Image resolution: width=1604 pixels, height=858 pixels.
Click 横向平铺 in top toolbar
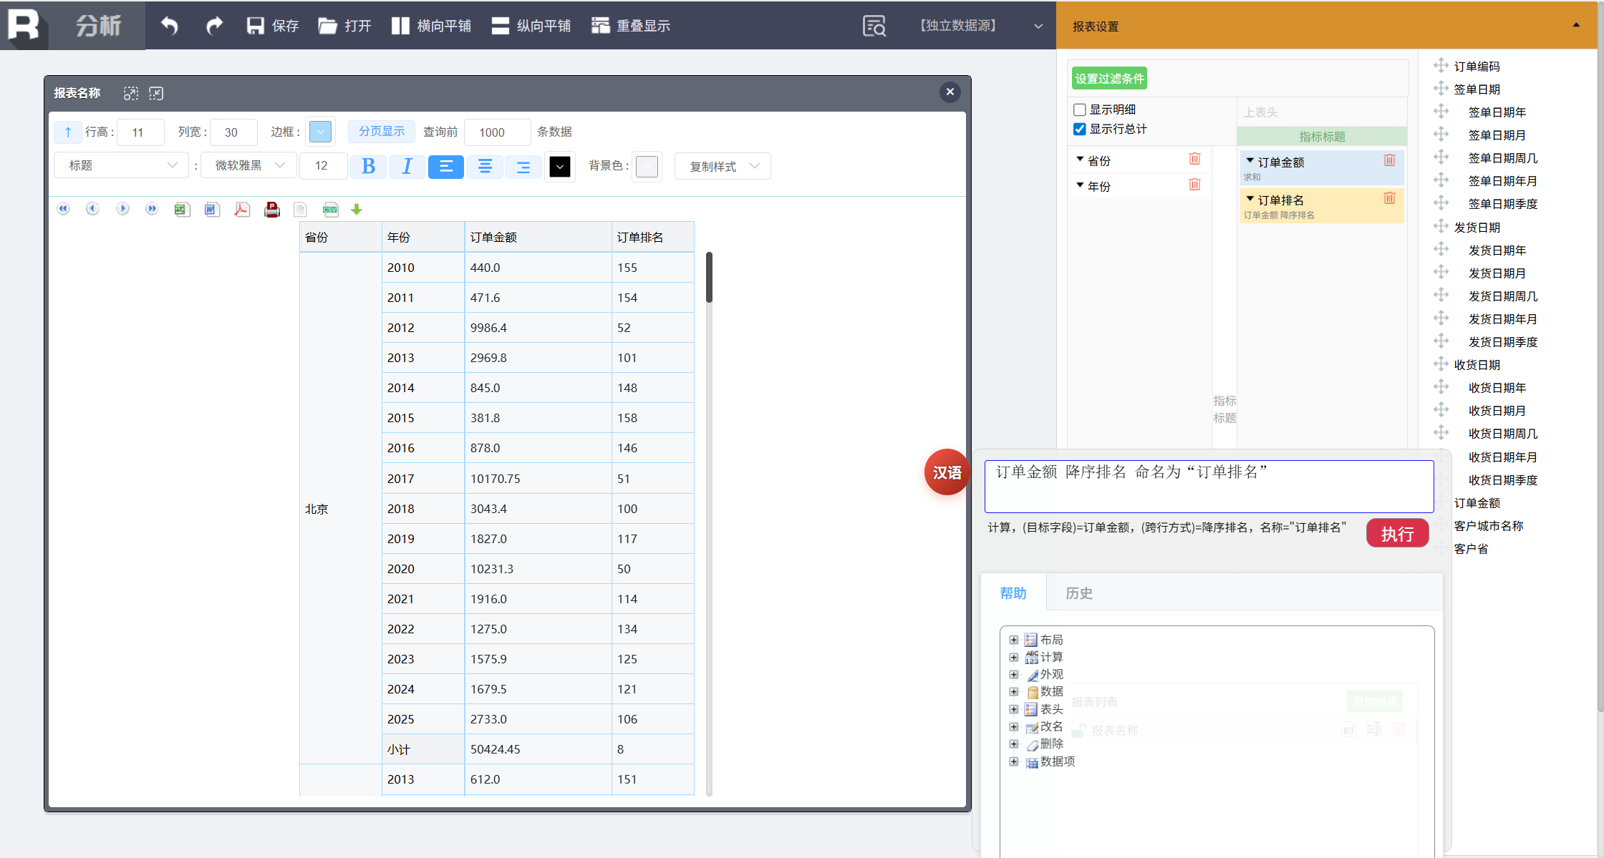click(431, 26)
